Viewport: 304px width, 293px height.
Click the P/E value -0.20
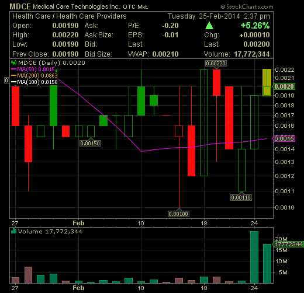170,26
